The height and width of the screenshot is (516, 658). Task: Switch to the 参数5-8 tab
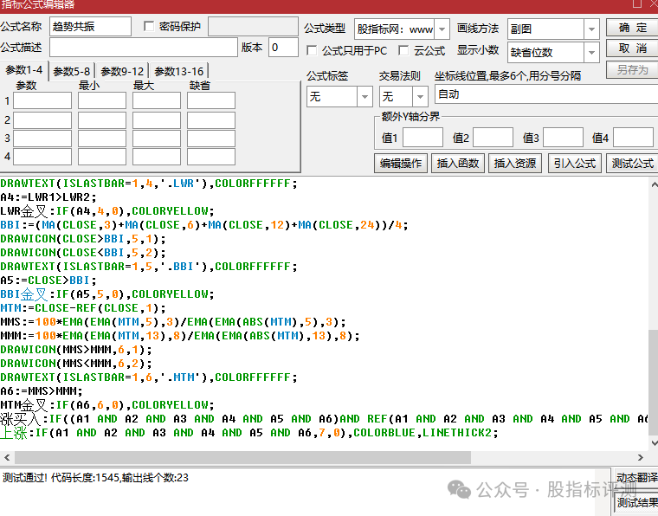pos(72,71)
